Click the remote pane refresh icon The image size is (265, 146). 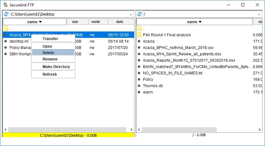[139, 14]
